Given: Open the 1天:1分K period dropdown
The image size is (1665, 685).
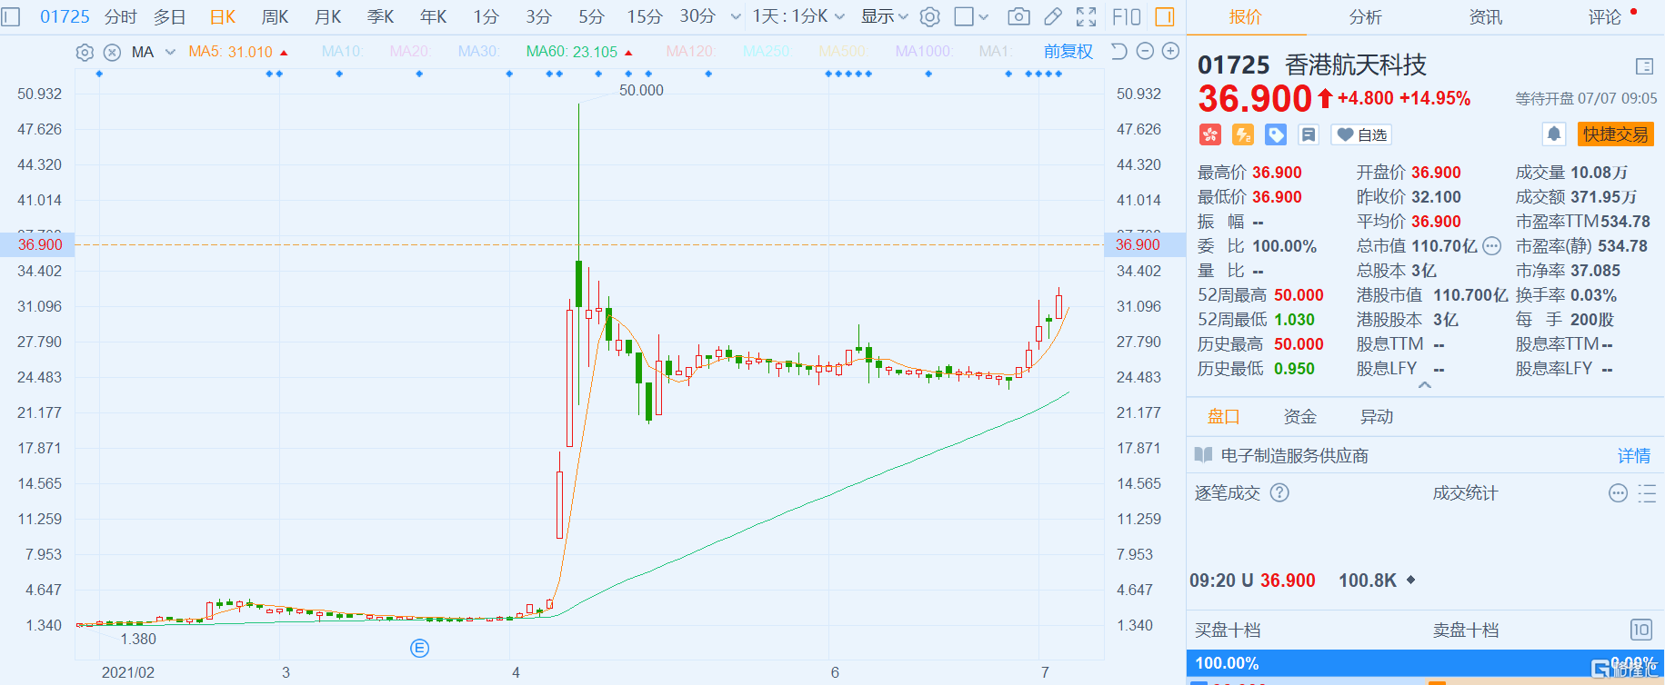Looking at the screenshot, I should [798, 16].
